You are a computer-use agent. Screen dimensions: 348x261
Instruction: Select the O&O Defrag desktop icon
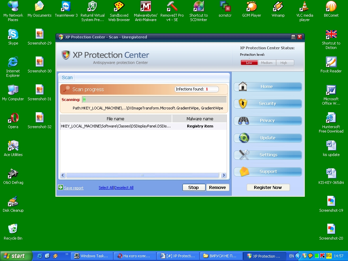(13, 176)
